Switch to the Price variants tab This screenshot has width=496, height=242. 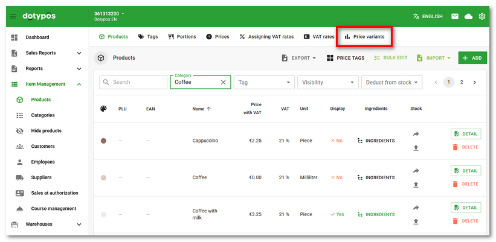point(364,37)
